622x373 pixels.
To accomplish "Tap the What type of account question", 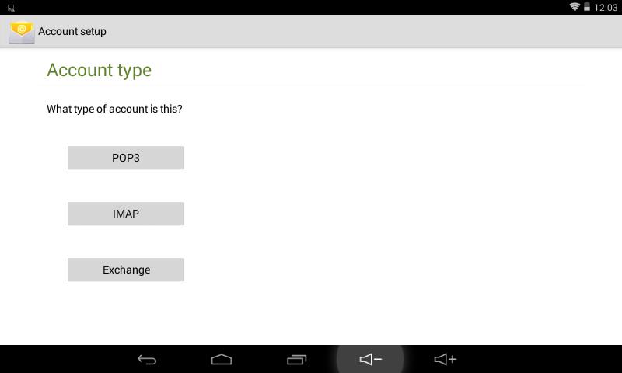I will click(x=114, y=109).
